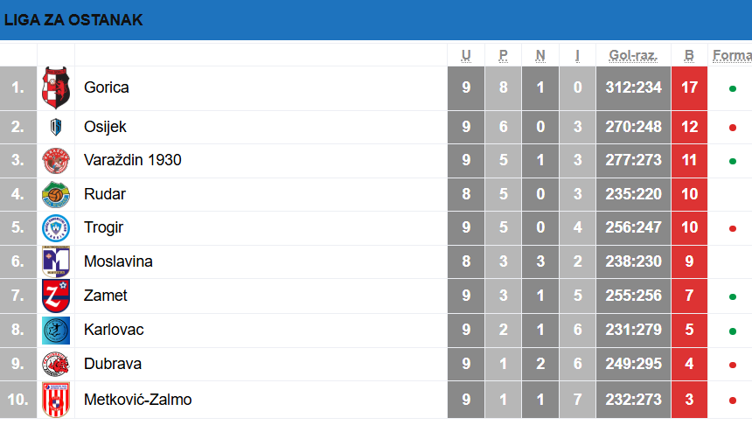This screenshot has width=752, height=425.
Task: Click the Zamet club crest
Action: [x=56, y=296]
